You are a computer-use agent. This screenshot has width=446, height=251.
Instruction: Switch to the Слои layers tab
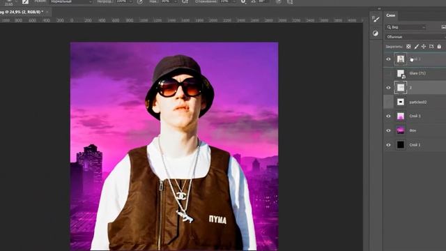(390, 15)
